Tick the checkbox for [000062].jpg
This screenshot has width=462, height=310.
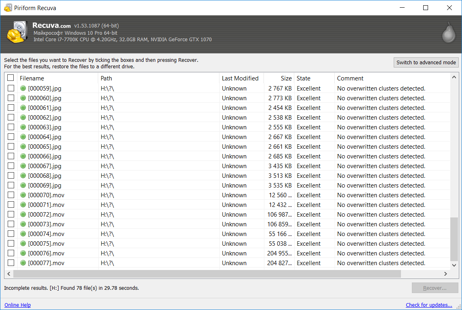(11, 117)
